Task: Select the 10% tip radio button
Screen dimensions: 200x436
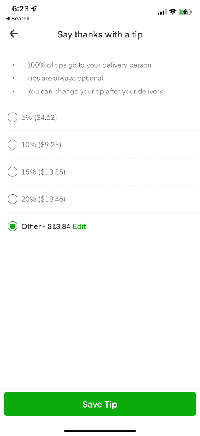Action: (12, 144)
